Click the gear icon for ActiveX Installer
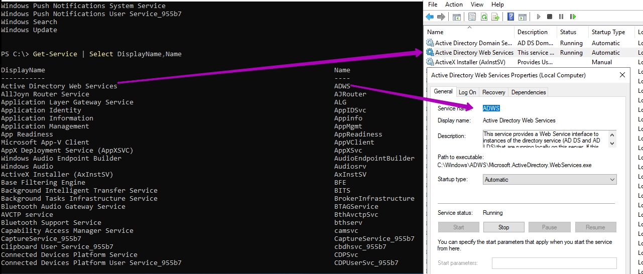This screenshot has width=643, height=274. coord(430,62)
